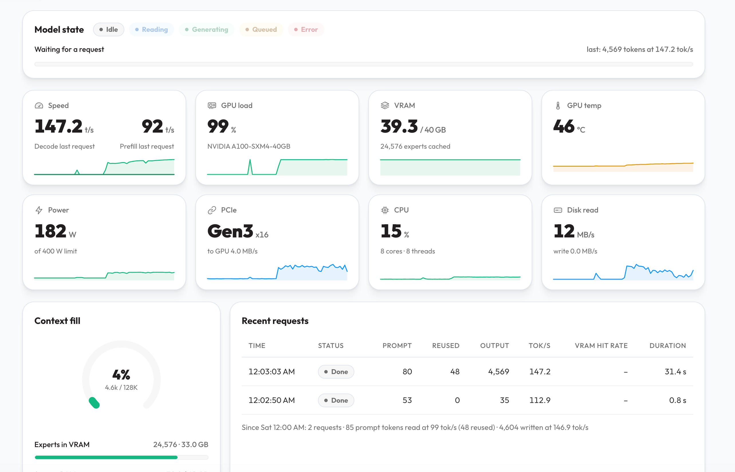Screen dimensions: 735x472
Task: Click the GPU temp sparkline chart
Action: [x=623, y=167]
